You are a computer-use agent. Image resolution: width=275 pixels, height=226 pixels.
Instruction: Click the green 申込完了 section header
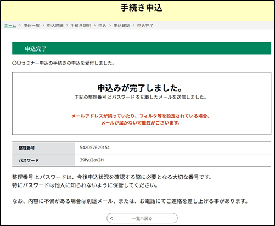point(142,48)
